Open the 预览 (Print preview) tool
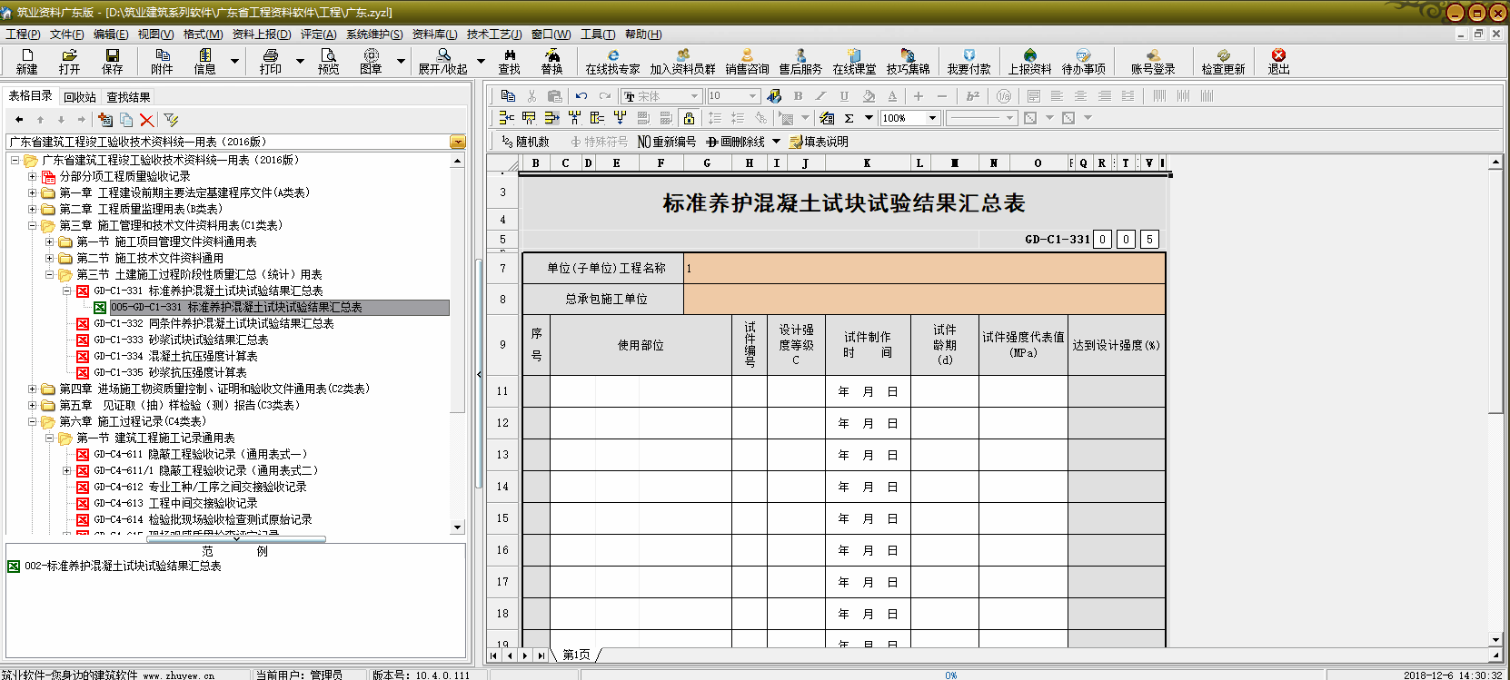The image size is (1510, 680). pos(328,61)
